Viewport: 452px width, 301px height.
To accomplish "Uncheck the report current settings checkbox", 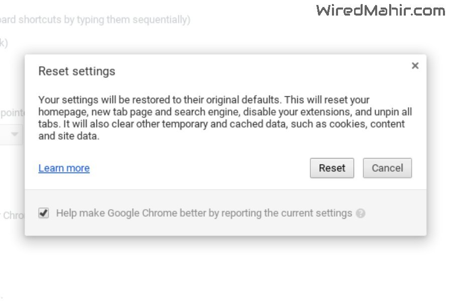I will tap(44, 213).
